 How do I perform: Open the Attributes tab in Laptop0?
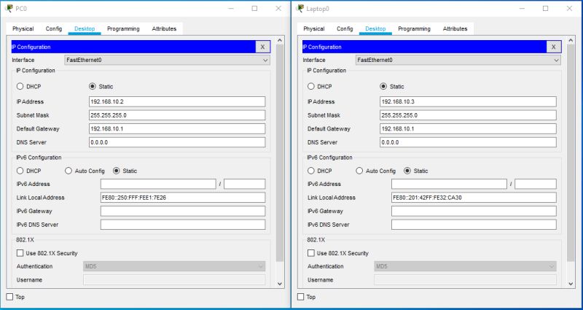[455, 28]
